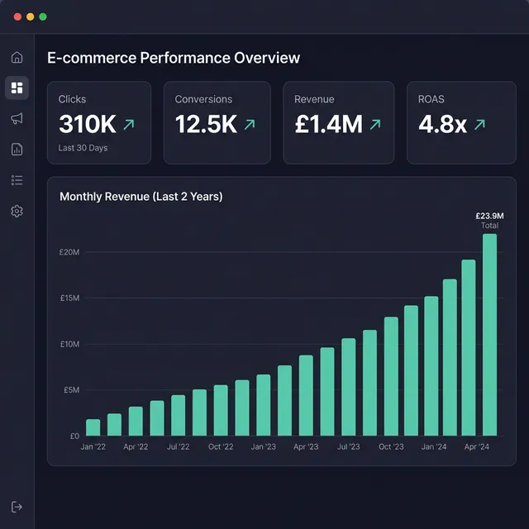
Task: Click the log out icon at bottom-left
Action: pos(17,506)
